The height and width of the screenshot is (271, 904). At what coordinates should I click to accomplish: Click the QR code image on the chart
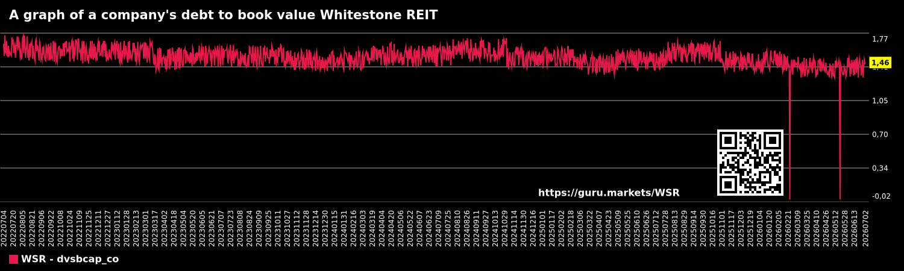[x=750, y=163]
